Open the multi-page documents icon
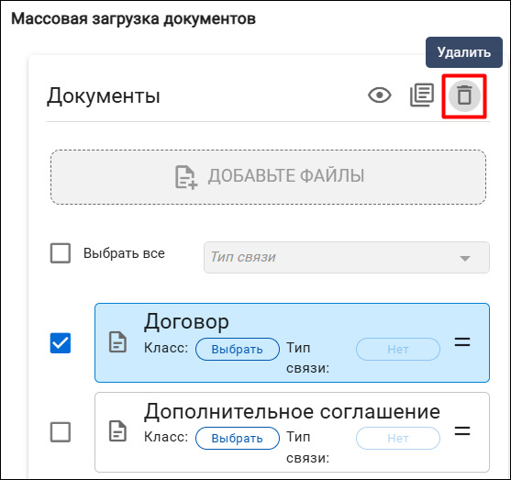This screenshot has width=511, height=480. point(422,95)
